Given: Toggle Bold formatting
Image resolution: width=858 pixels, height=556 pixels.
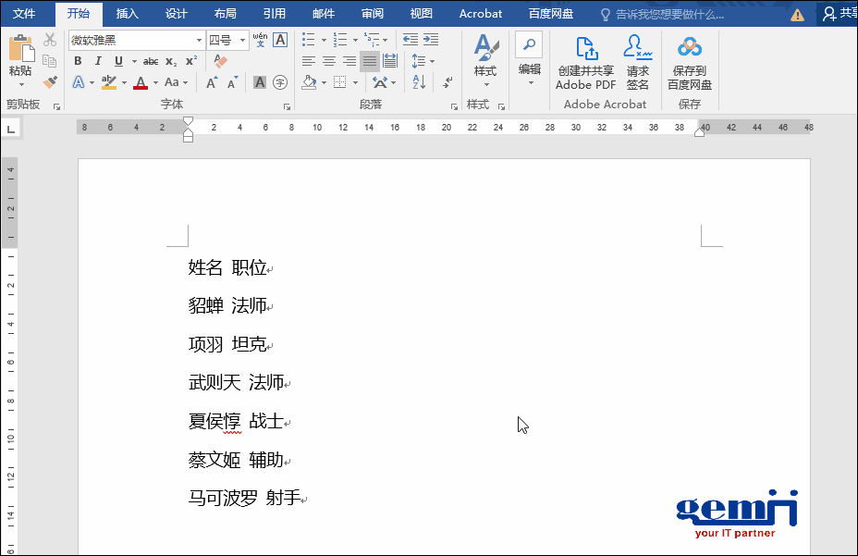Looking at the screenshot, I should coord(78,61).
